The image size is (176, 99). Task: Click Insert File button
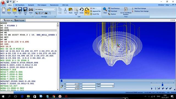pos(95,14)
